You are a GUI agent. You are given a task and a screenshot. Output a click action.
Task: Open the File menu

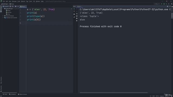point(4,1)
